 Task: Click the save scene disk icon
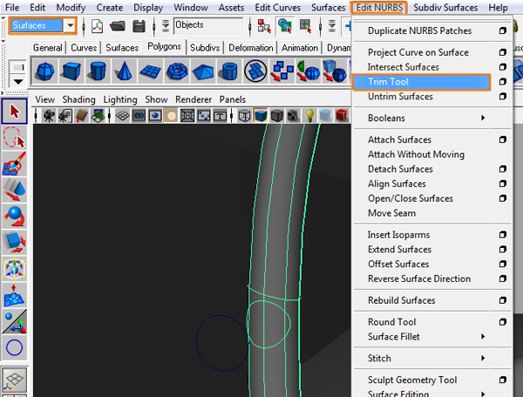tap(139, 26)
